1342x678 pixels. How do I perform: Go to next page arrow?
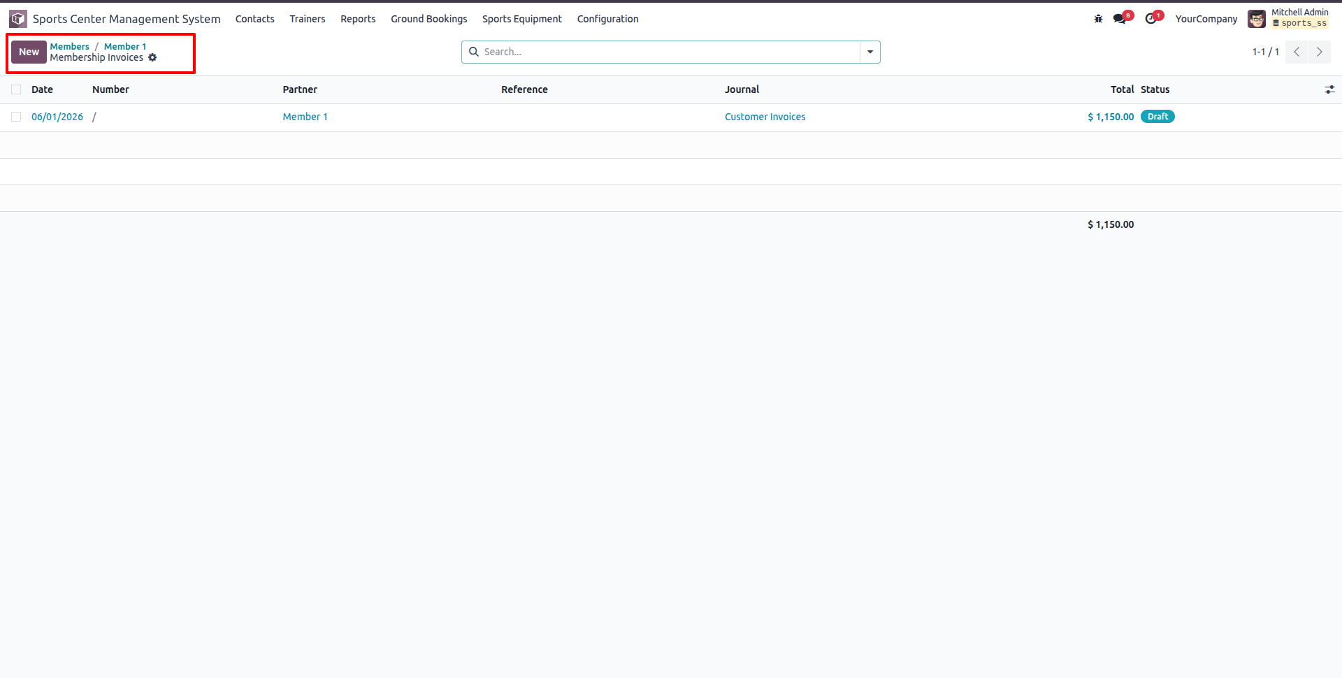click(x=1320, y=52)
